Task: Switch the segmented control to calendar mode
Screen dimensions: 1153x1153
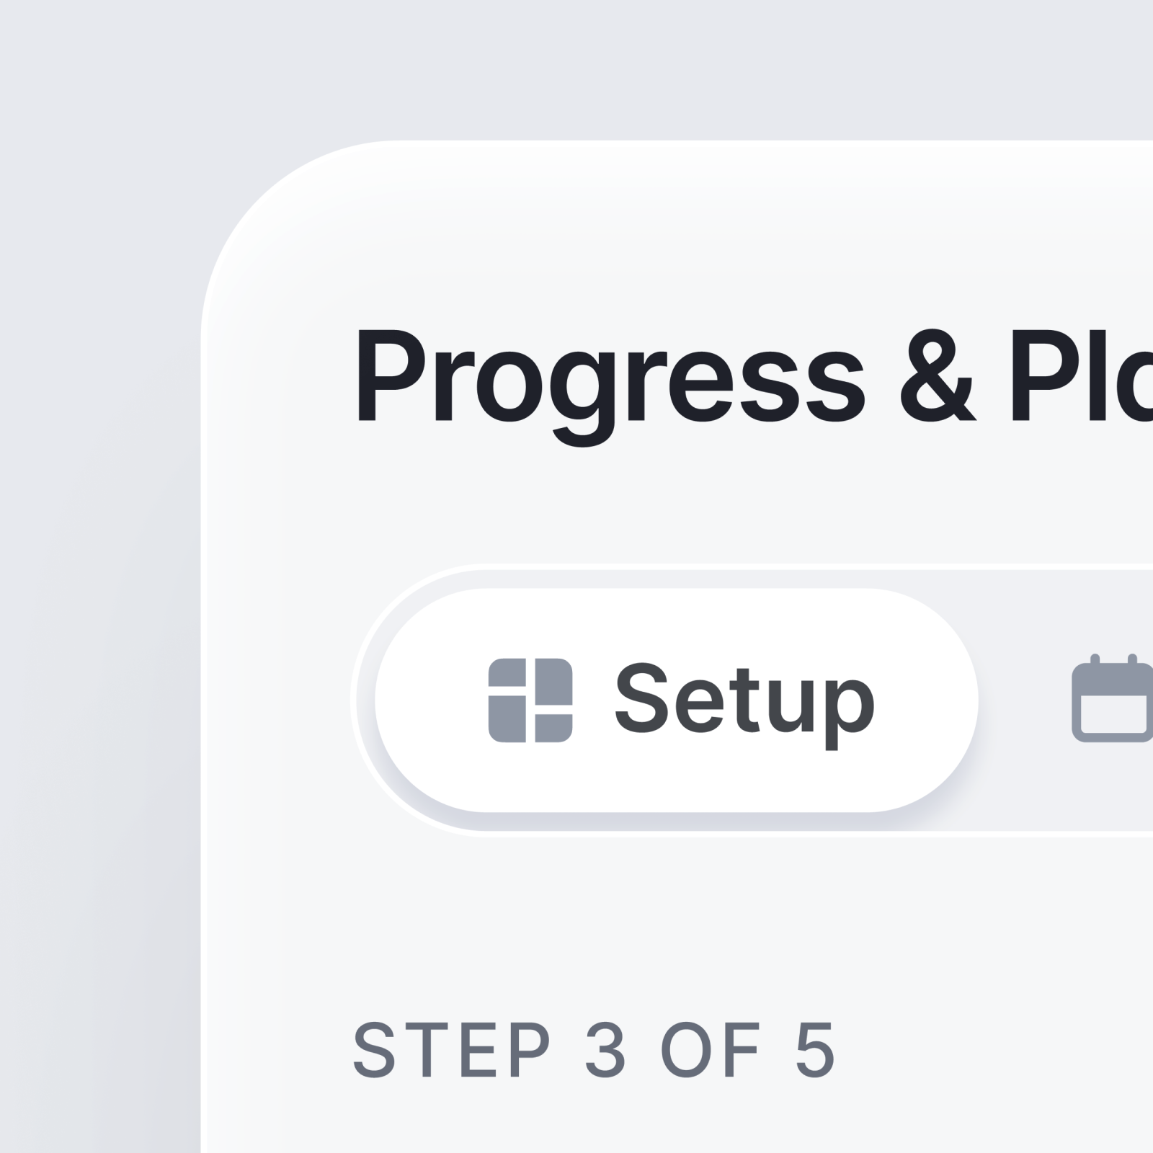Action: click(1113, 703)
